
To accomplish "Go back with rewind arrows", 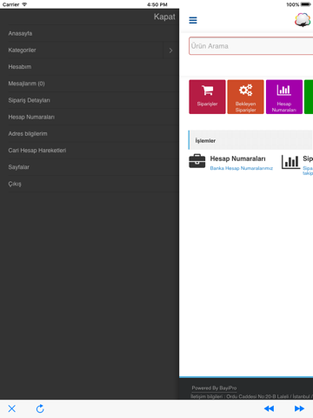I will [x=269, y=408].
